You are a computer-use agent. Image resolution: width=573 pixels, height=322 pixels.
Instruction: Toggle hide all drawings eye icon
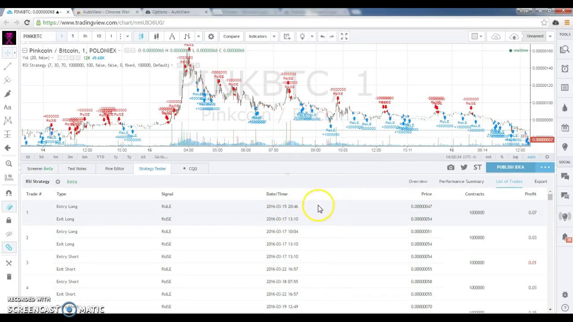tap(9, 233)
